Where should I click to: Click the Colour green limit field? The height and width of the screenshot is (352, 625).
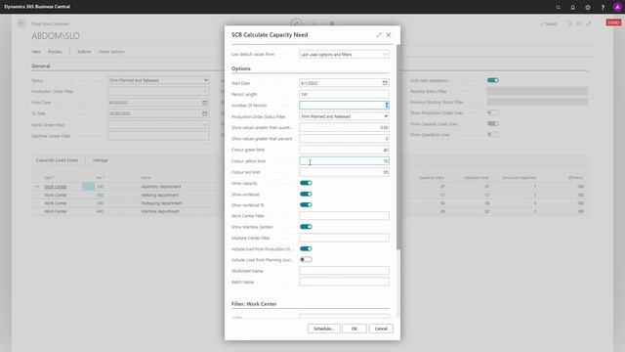pyautogui.click(x=344, y=150)
